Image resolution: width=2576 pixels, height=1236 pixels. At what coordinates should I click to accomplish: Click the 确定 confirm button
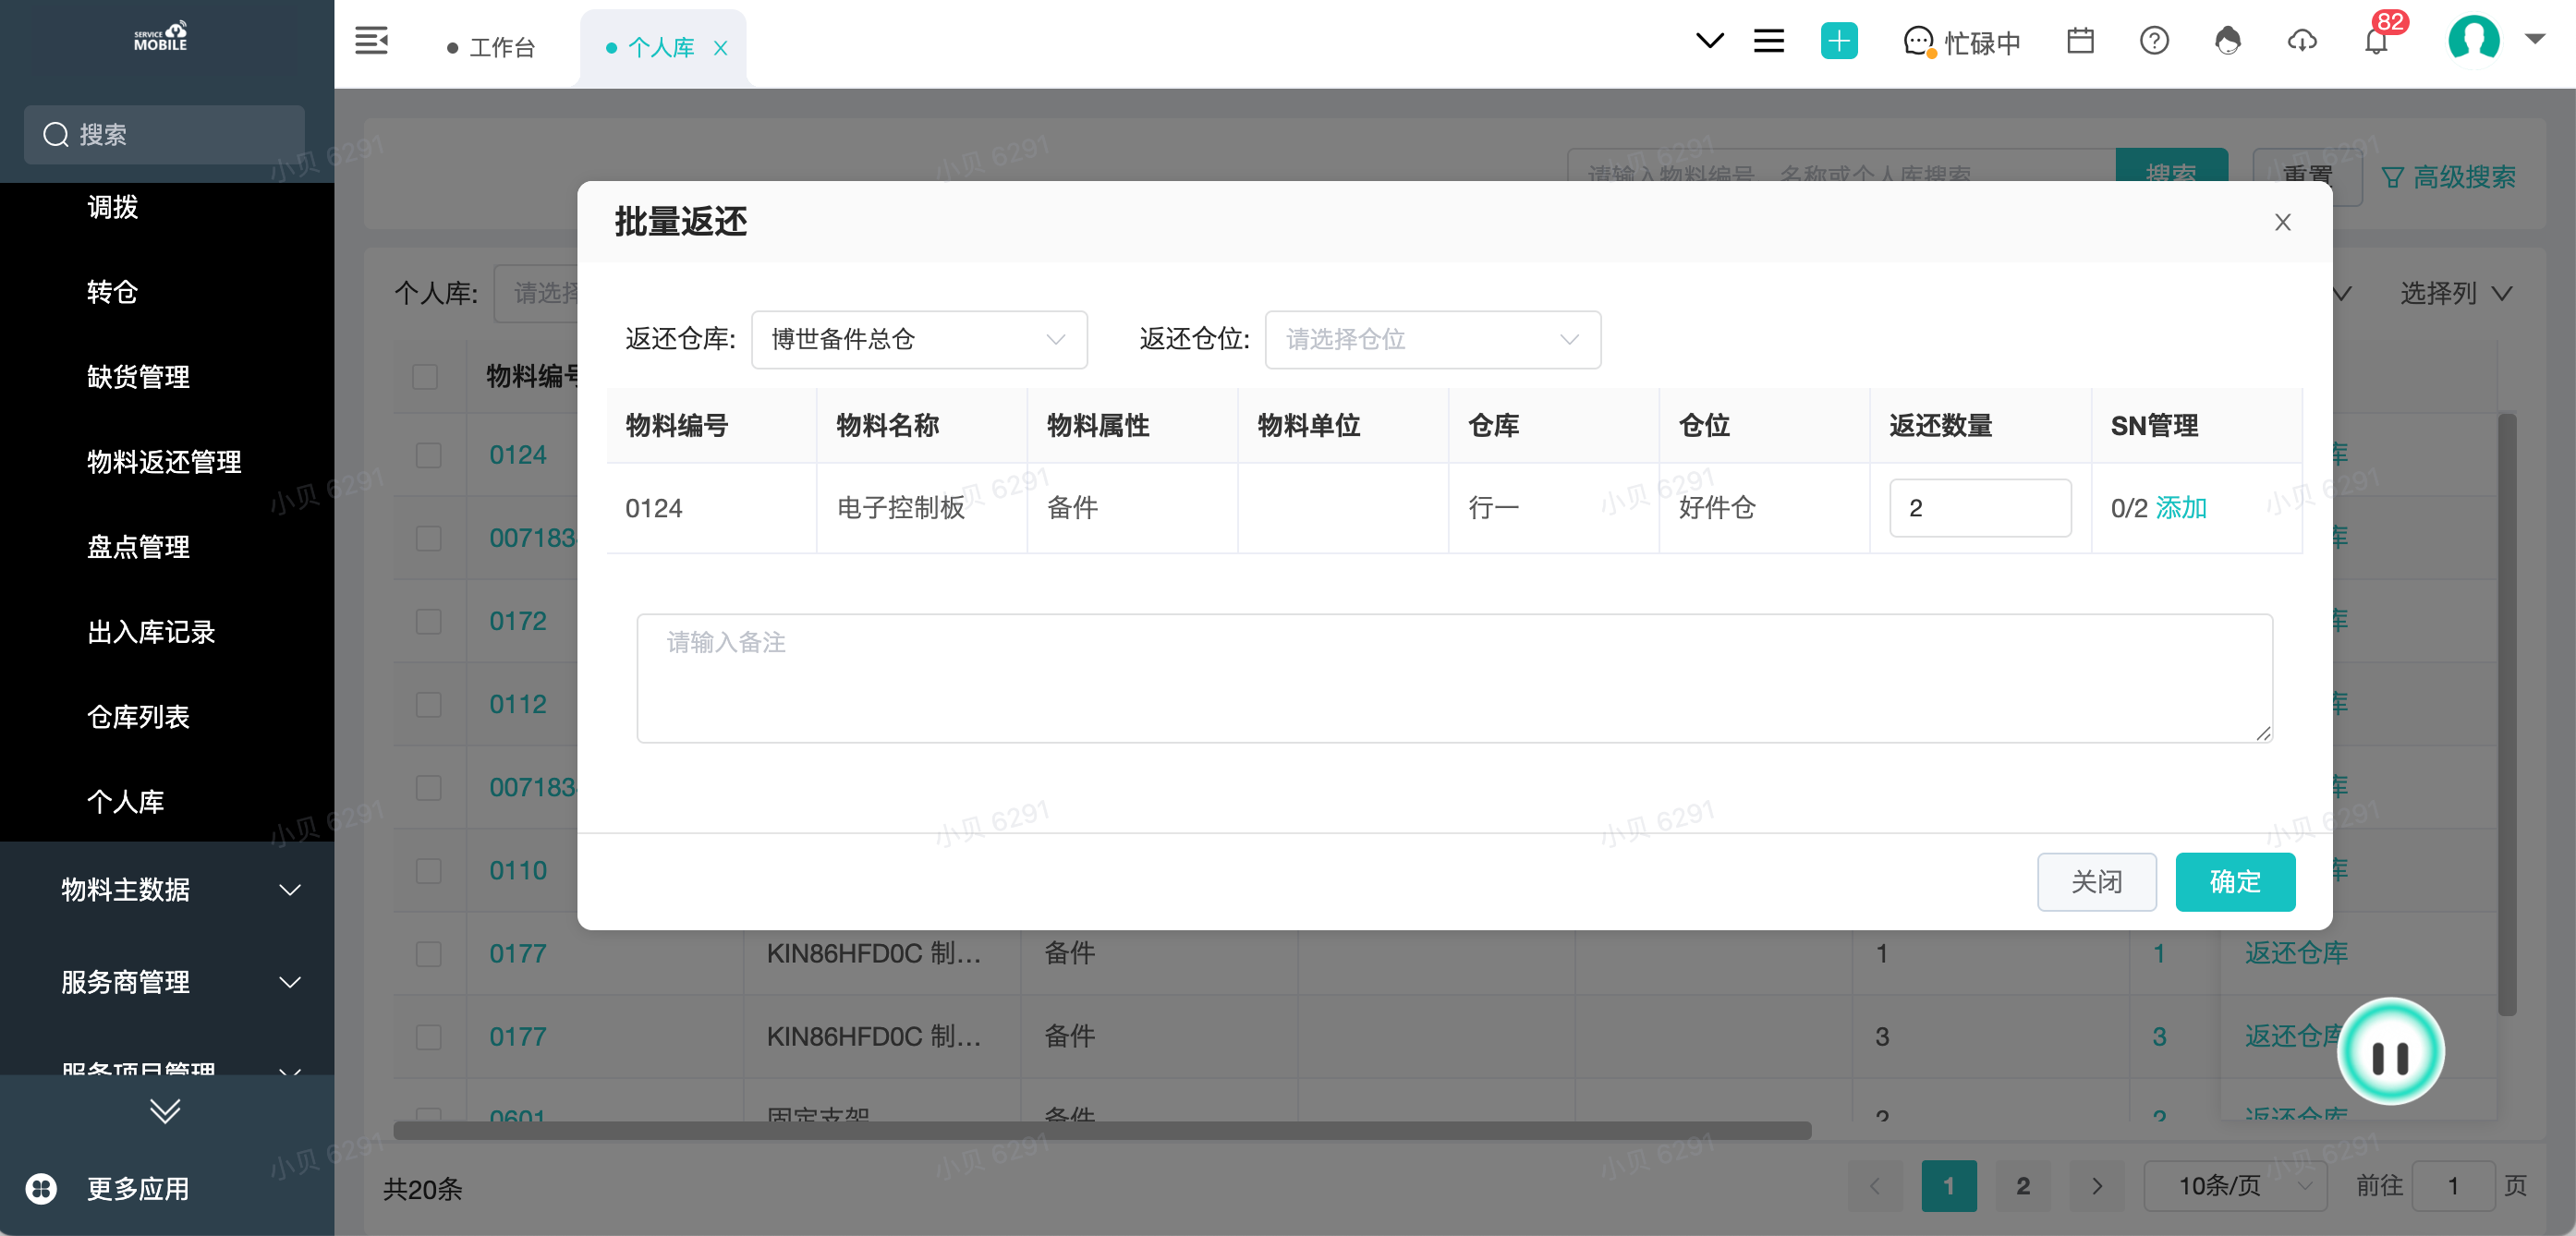tap(2234, 882)
